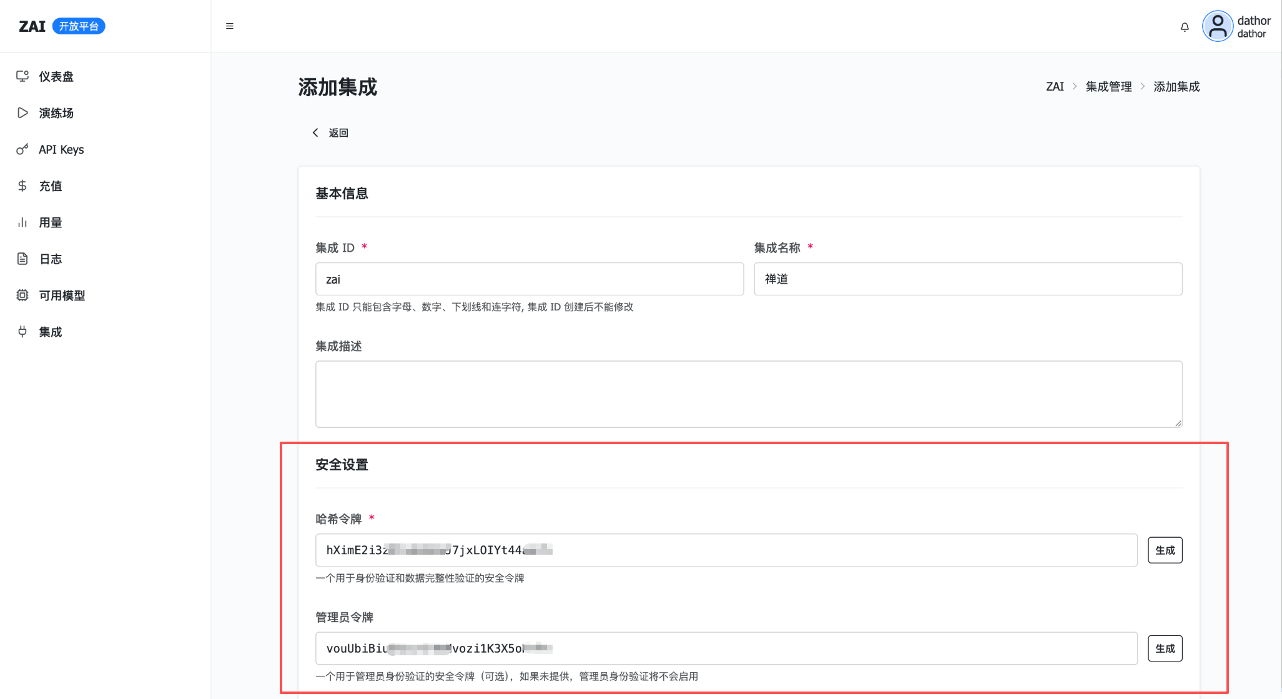
Task: Click the dathor user avatar
Action: [1217, 27]
